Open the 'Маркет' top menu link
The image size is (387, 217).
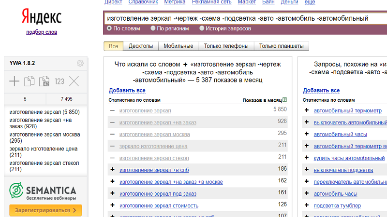click(247, 2)
